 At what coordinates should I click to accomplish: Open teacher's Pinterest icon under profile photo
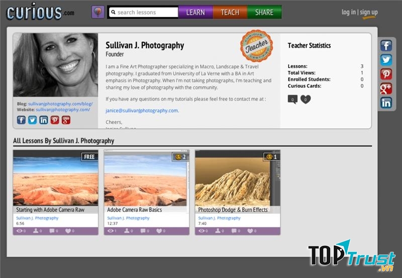(55, 120)
